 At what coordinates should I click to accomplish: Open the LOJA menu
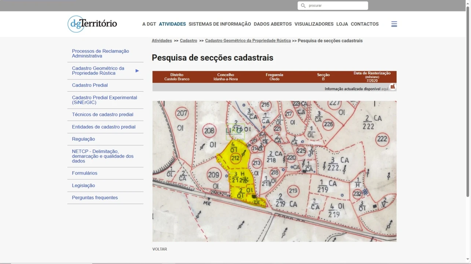(x=342, y=24)
